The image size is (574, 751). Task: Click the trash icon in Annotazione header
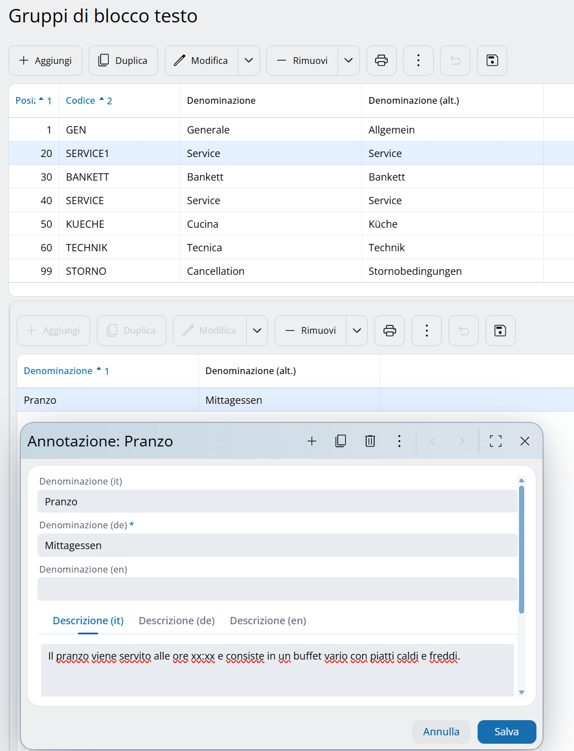[370, 441]
